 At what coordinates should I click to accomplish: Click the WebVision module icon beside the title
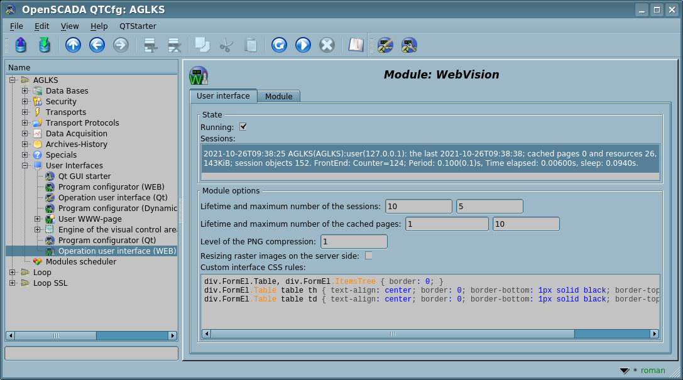point(198,75)
